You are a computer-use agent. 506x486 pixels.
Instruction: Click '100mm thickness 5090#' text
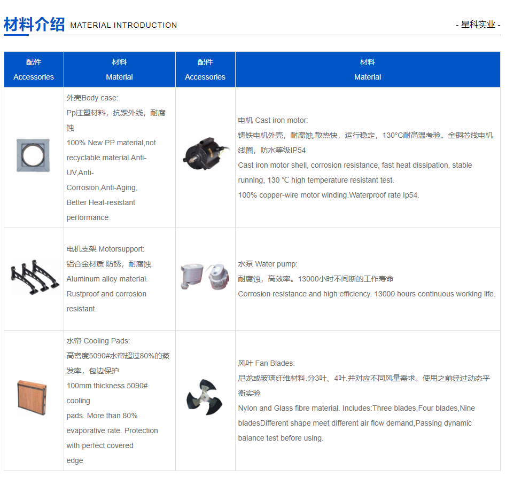pos(107,386)
